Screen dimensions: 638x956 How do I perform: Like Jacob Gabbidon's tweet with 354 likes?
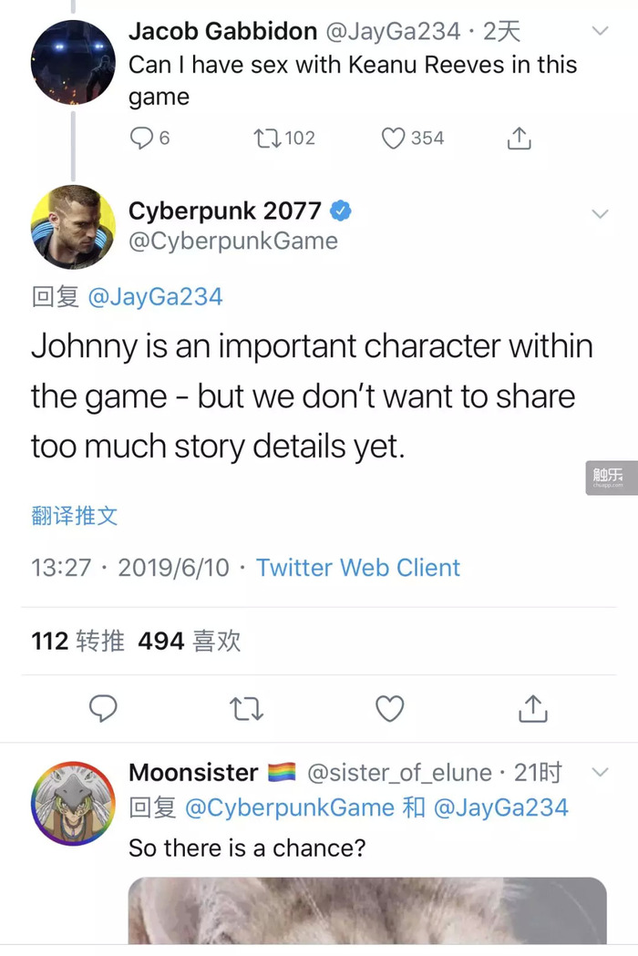point(412,139)
